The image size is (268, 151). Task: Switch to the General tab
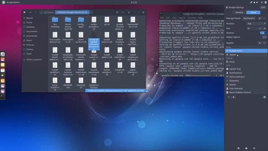(x=239, y=12)
